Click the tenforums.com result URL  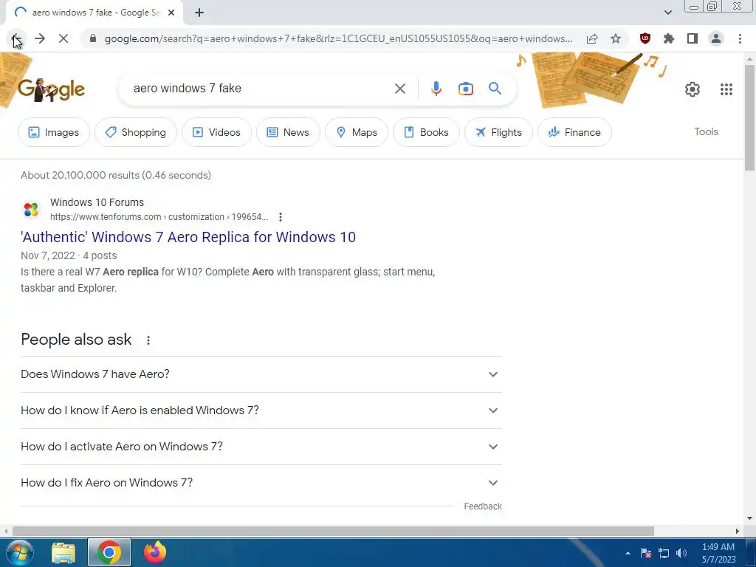tap(159, 217)
